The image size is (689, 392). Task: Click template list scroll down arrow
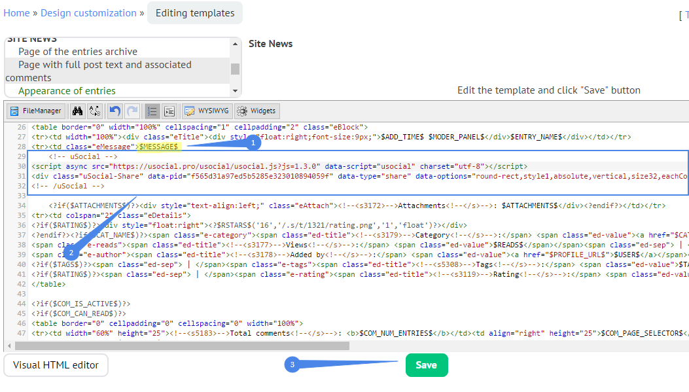[235, 91]
